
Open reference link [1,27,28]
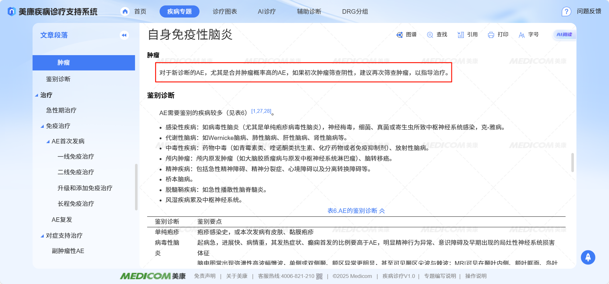click(261, 111)
